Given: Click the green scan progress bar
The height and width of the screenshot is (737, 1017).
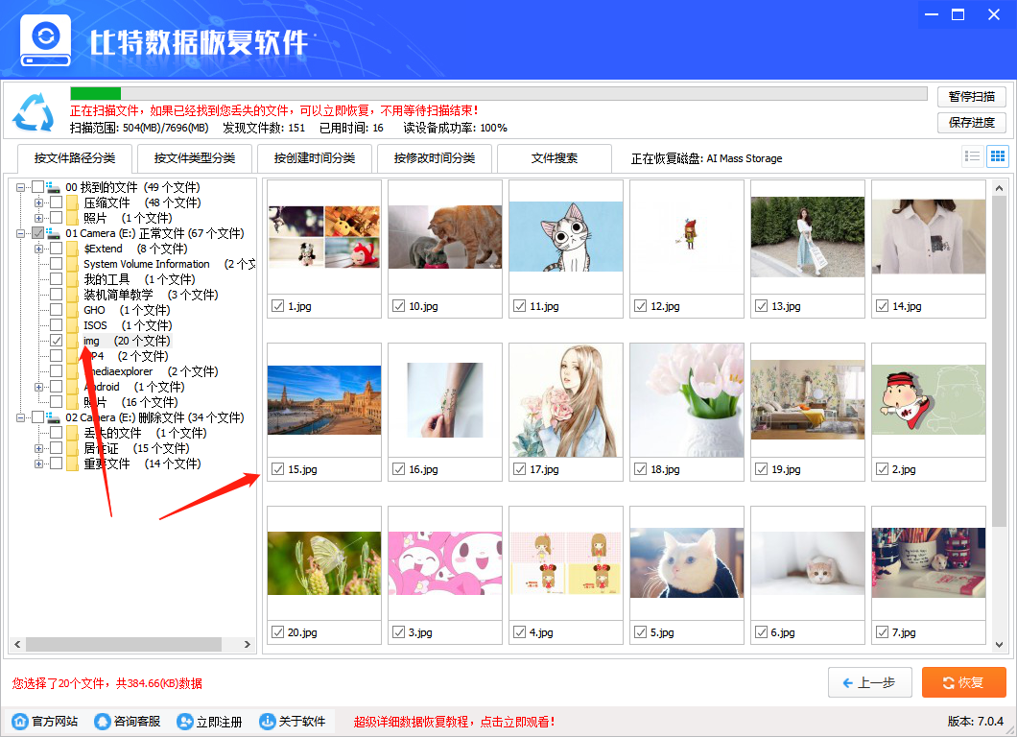Looking at the screenshot, I should (x=94, y=92).
